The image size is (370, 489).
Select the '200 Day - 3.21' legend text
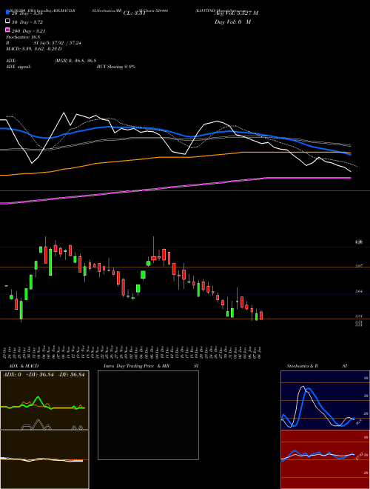click(x=29, y=31)
